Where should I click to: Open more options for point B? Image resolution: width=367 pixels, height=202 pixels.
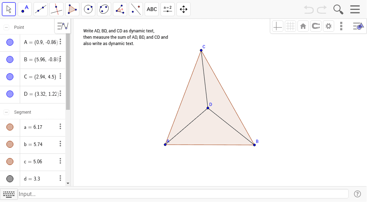(x=60, y=59)
